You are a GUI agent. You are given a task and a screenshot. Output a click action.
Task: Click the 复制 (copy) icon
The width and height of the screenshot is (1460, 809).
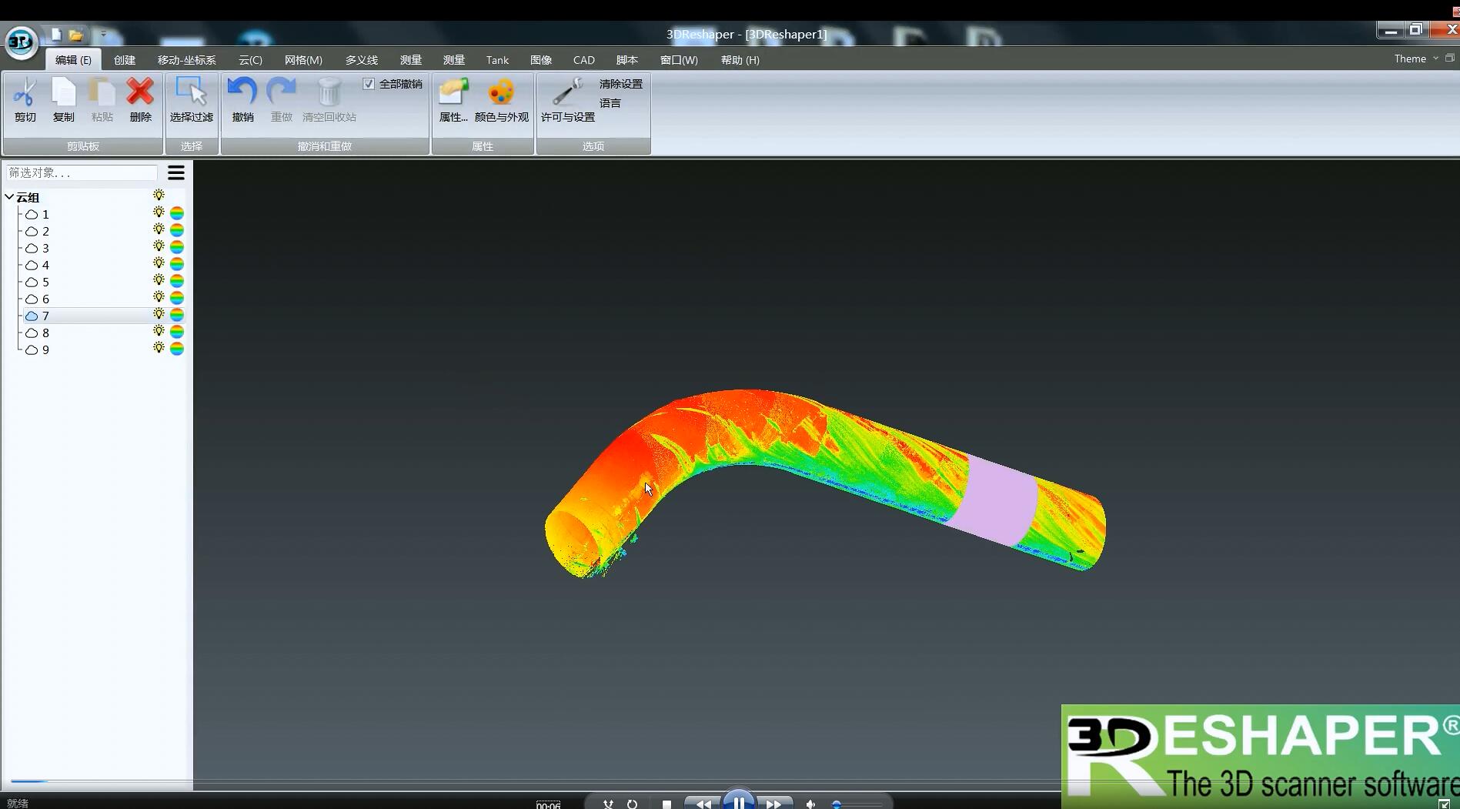click(63, 100)
